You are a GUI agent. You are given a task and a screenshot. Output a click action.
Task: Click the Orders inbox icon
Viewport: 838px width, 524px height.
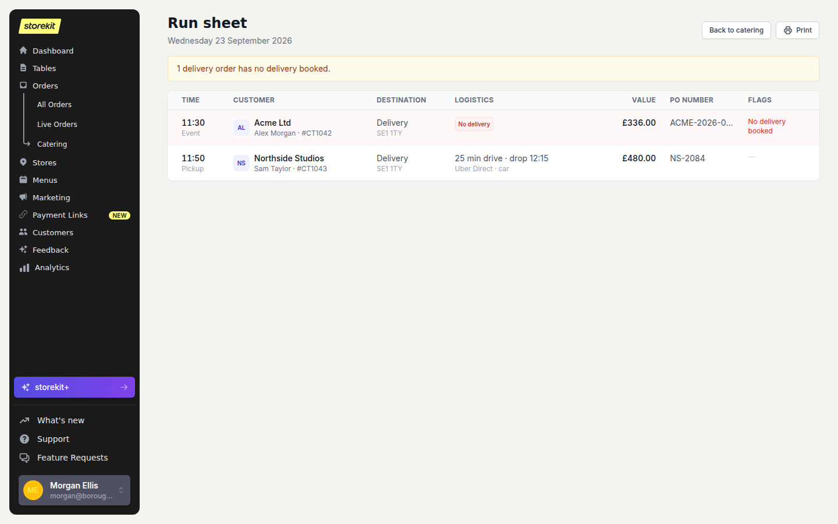[23, 86]
